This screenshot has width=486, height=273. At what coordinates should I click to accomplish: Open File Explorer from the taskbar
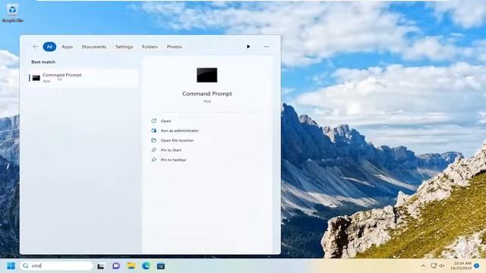coord(131,266)
